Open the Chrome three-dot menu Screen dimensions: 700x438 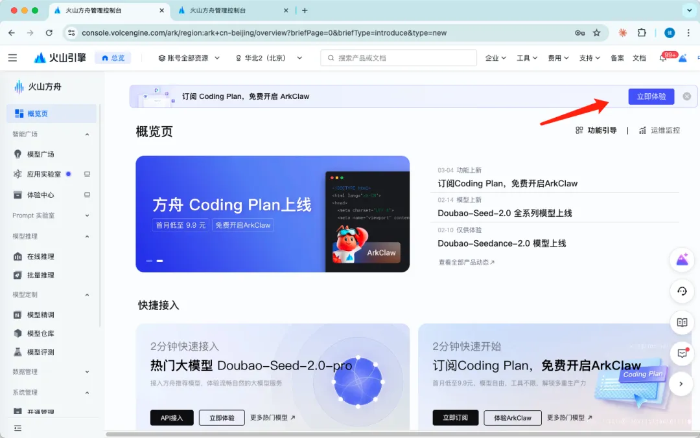(x=688, y=32)
